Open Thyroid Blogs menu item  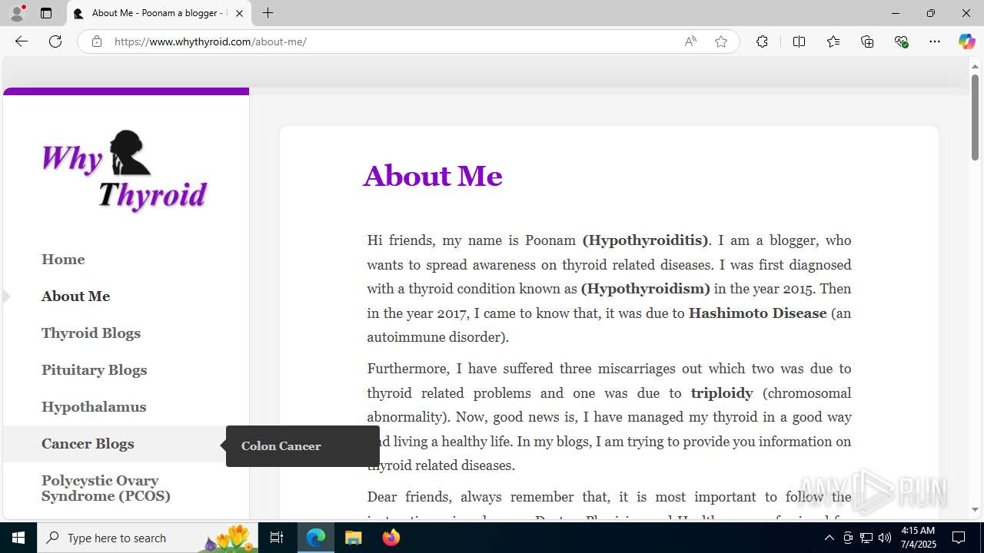91,333
